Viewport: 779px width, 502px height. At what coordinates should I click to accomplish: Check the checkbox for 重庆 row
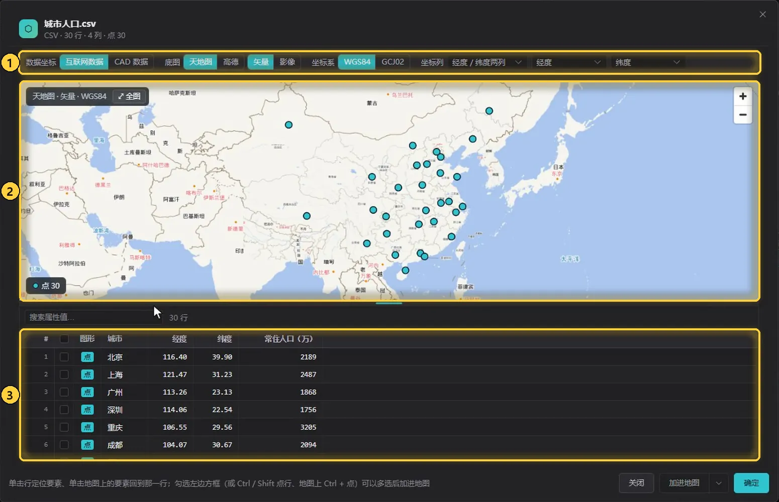pos(64,427)
